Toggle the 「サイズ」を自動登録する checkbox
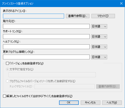125x108 pixels. coord(4,96)
